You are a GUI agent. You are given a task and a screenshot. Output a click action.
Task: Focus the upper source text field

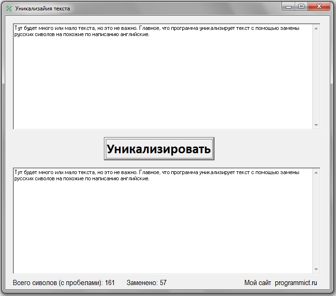[x=163, y=76]
